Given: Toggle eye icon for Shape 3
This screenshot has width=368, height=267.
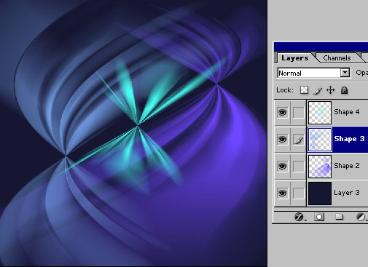Looking at the screenshot, I should (282, 140).
